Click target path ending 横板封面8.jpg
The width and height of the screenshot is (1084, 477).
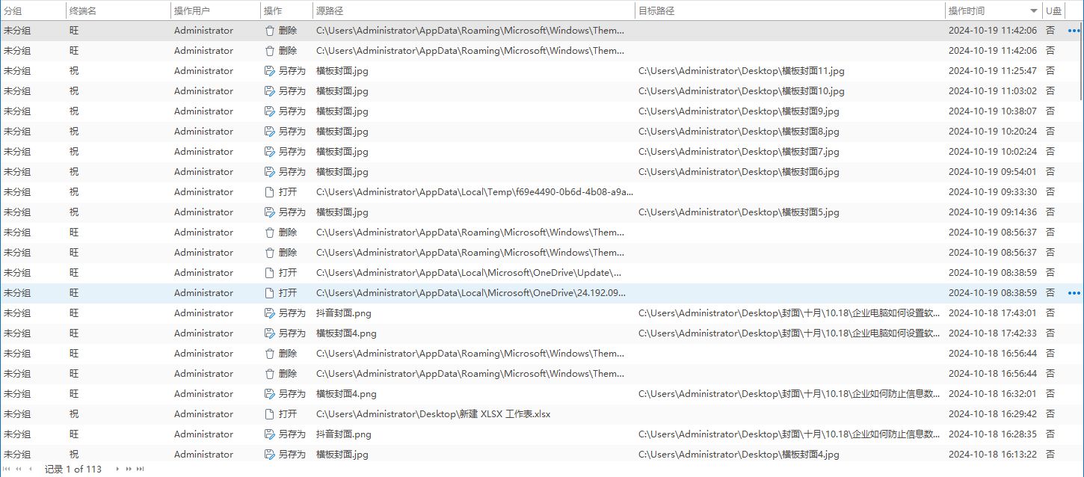(x=739, y=132)
